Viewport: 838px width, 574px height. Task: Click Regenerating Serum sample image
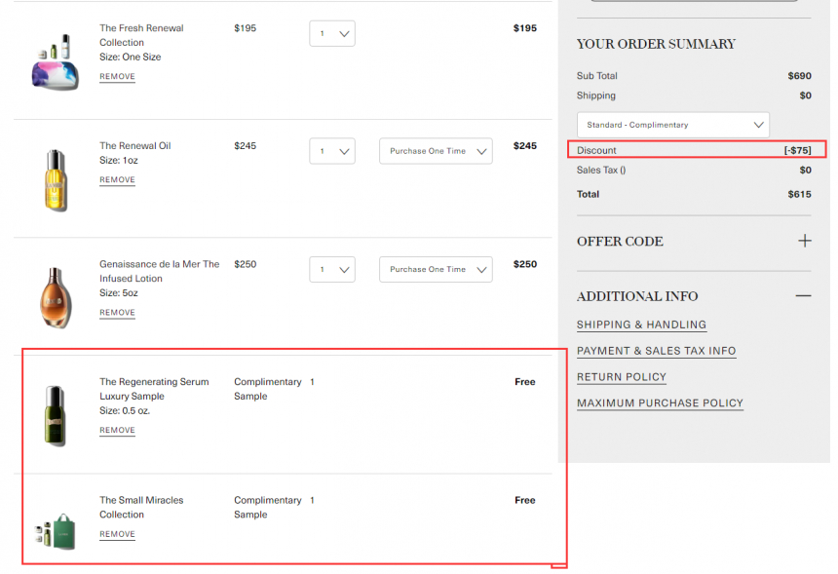[x=55, y=415]
